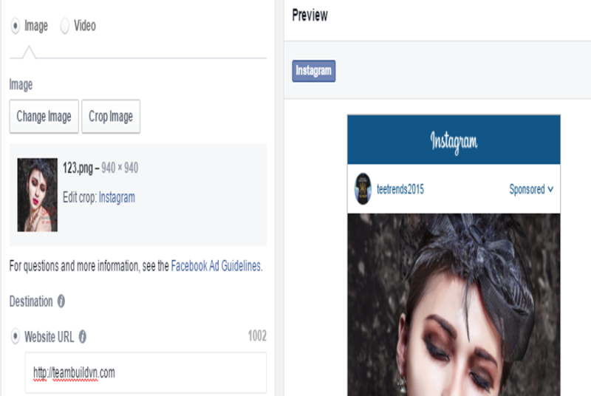Open the Facebook Ad Guidelines link
The height and width of the screenshot is (396, 591).
tap(216, 266)
